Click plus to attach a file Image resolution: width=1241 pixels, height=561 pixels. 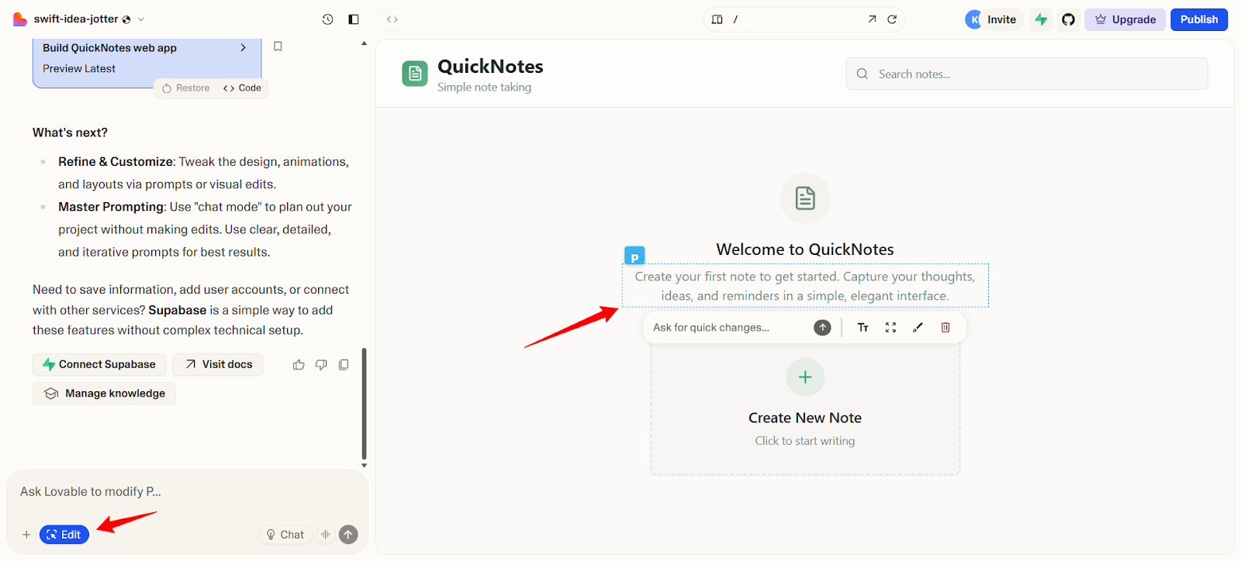point(26,535)
